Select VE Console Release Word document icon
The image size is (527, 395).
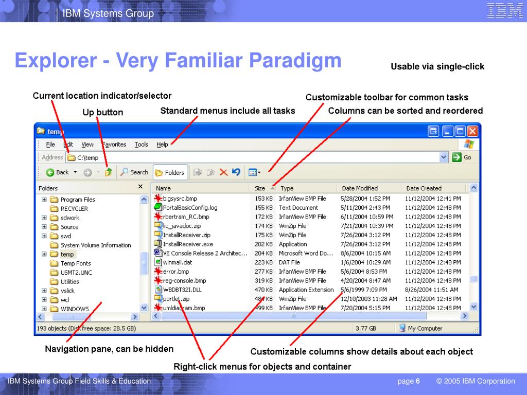click(x=158, y=253)
